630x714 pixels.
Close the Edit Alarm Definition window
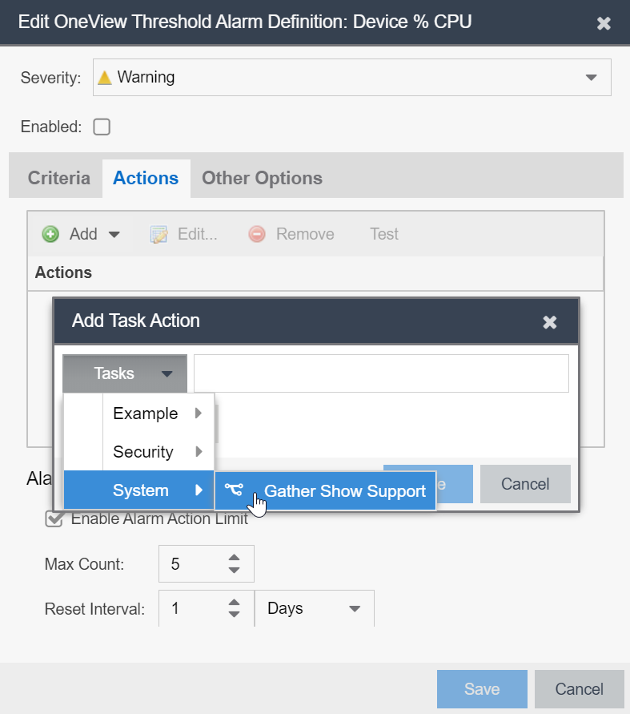pos(604,22)
